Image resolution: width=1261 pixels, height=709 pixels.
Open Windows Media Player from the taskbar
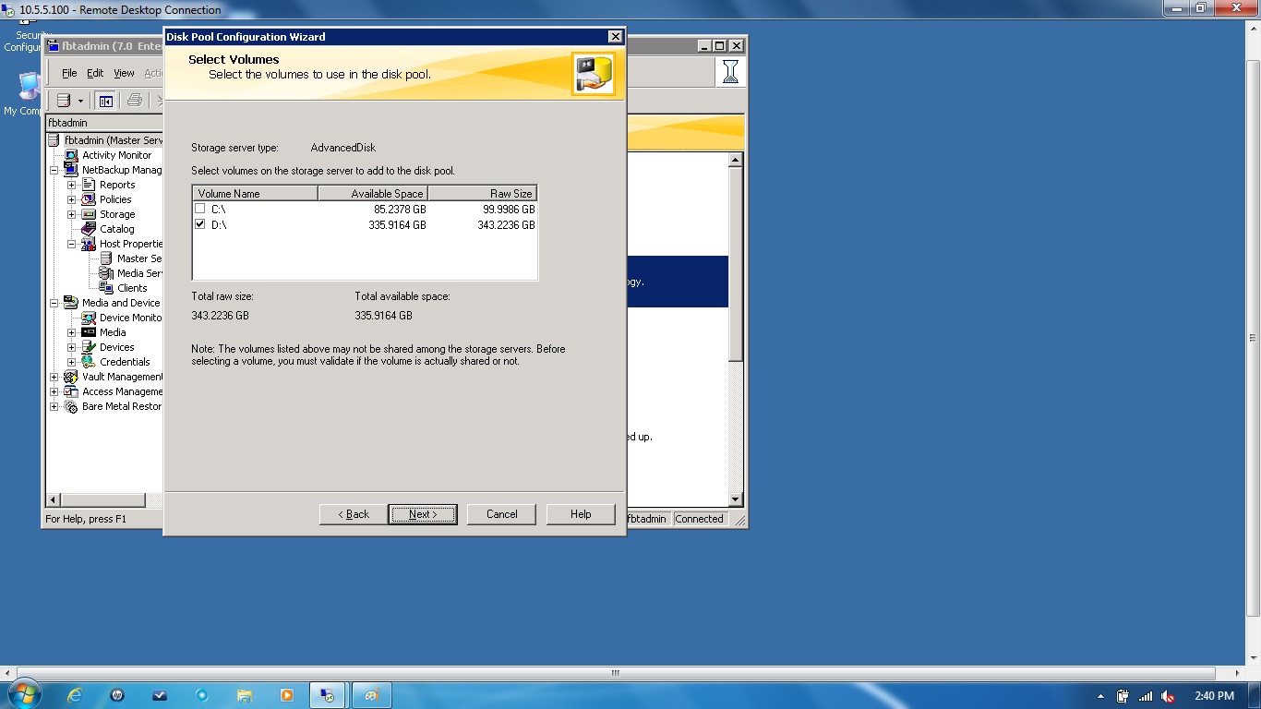coord(286,695)
